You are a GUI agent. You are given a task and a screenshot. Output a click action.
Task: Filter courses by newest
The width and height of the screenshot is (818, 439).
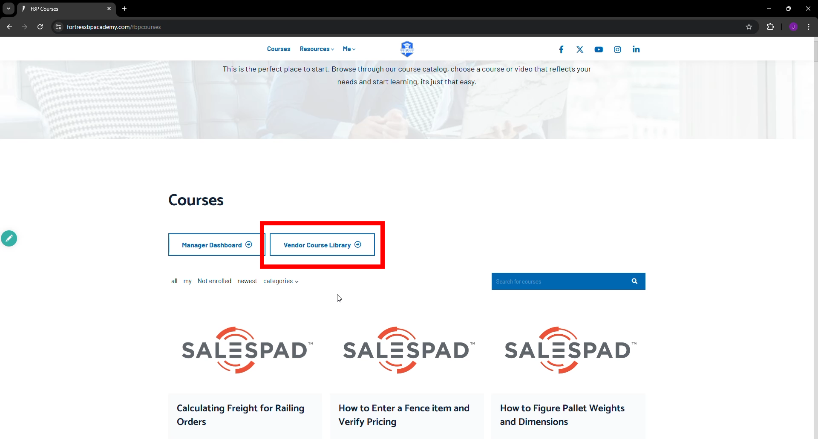pyautogui.click(x=247, y=281)
